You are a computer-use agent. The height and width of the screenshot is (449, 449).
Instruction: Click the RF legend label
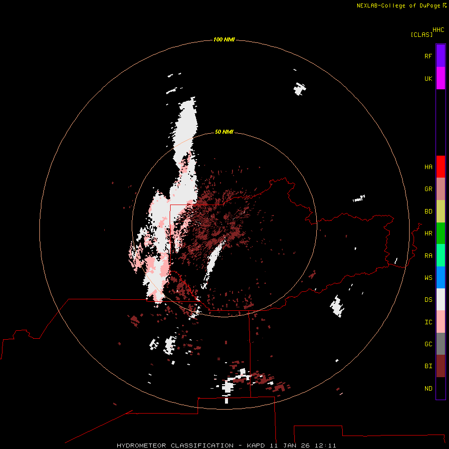[x=428, y=56]
